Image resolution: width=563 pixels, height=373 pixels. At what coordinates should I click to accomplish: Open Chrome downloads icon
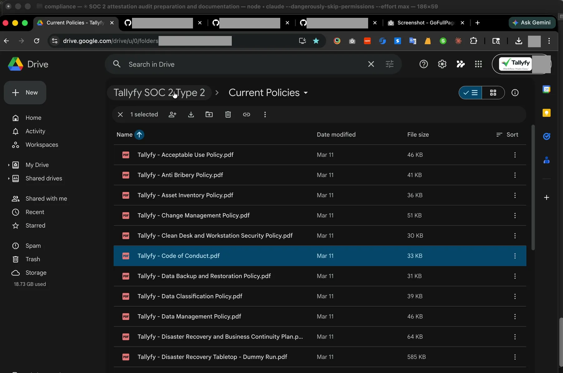coord(519,41)
